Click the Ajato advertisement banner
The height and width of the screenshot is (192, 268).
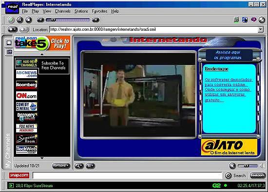(x=229, y=147)
